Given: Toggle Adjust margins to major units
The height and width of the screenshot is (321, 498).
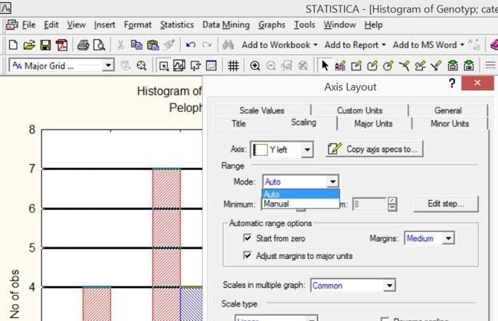Looking at the screenshot, I should (247, 255).
